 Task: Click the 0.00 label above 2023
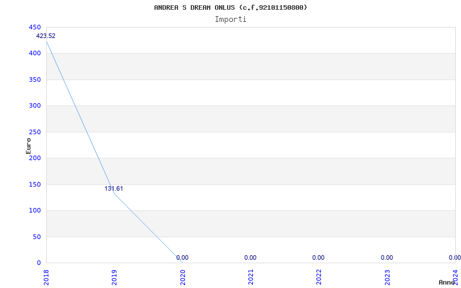point(387,257)
